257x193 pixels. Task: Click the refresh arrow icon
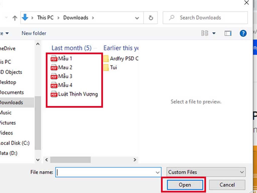coord(150,18)
